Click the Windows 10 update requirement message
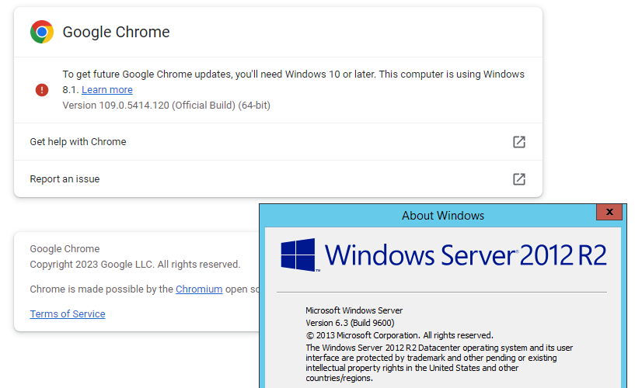This screenshot has width=635, height=388. (293, 74)
